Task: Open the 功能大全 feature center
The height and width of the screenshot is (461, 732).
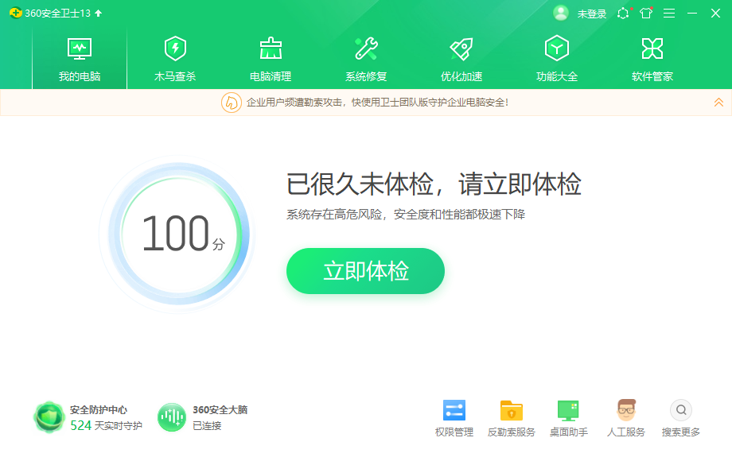Action: (555, 56)
